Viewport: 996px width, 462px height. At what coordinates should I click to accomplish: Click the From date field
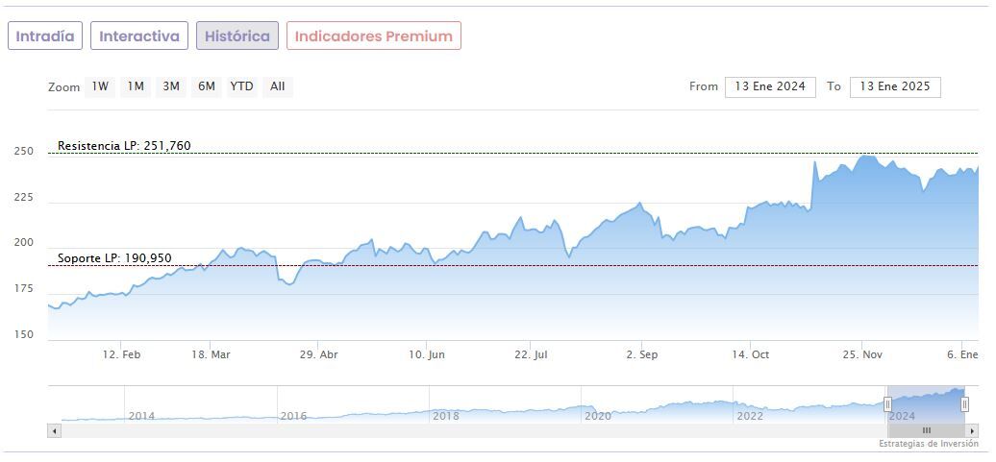tap(770, 86)
